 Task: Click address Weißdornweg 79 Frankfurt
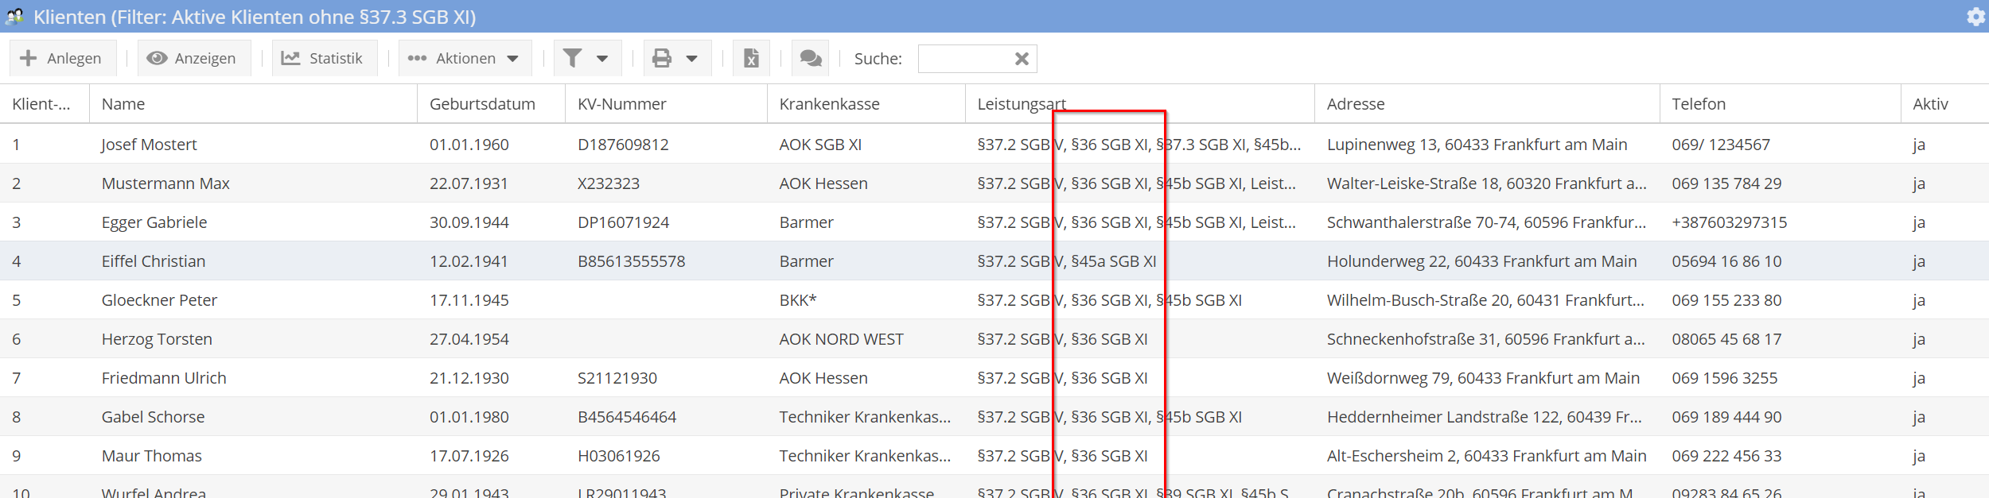pos(1483,378)
